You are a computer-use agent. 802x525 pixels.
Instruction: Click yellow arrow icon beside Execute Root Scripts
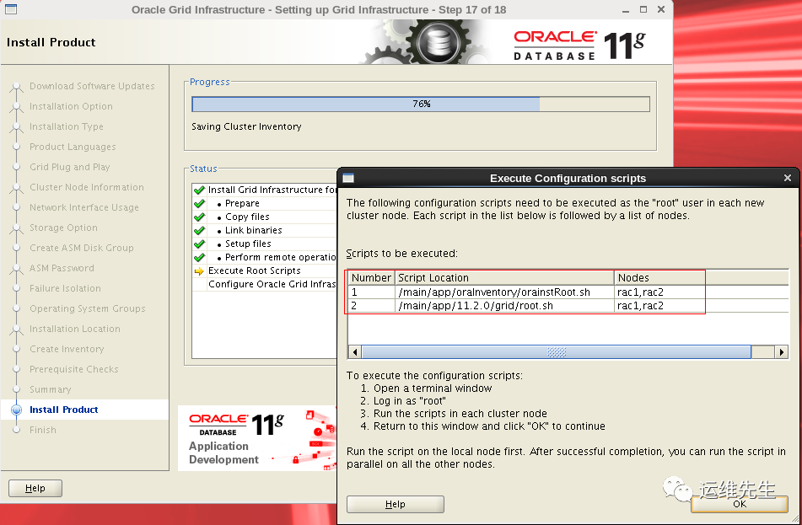coord(199,271)
